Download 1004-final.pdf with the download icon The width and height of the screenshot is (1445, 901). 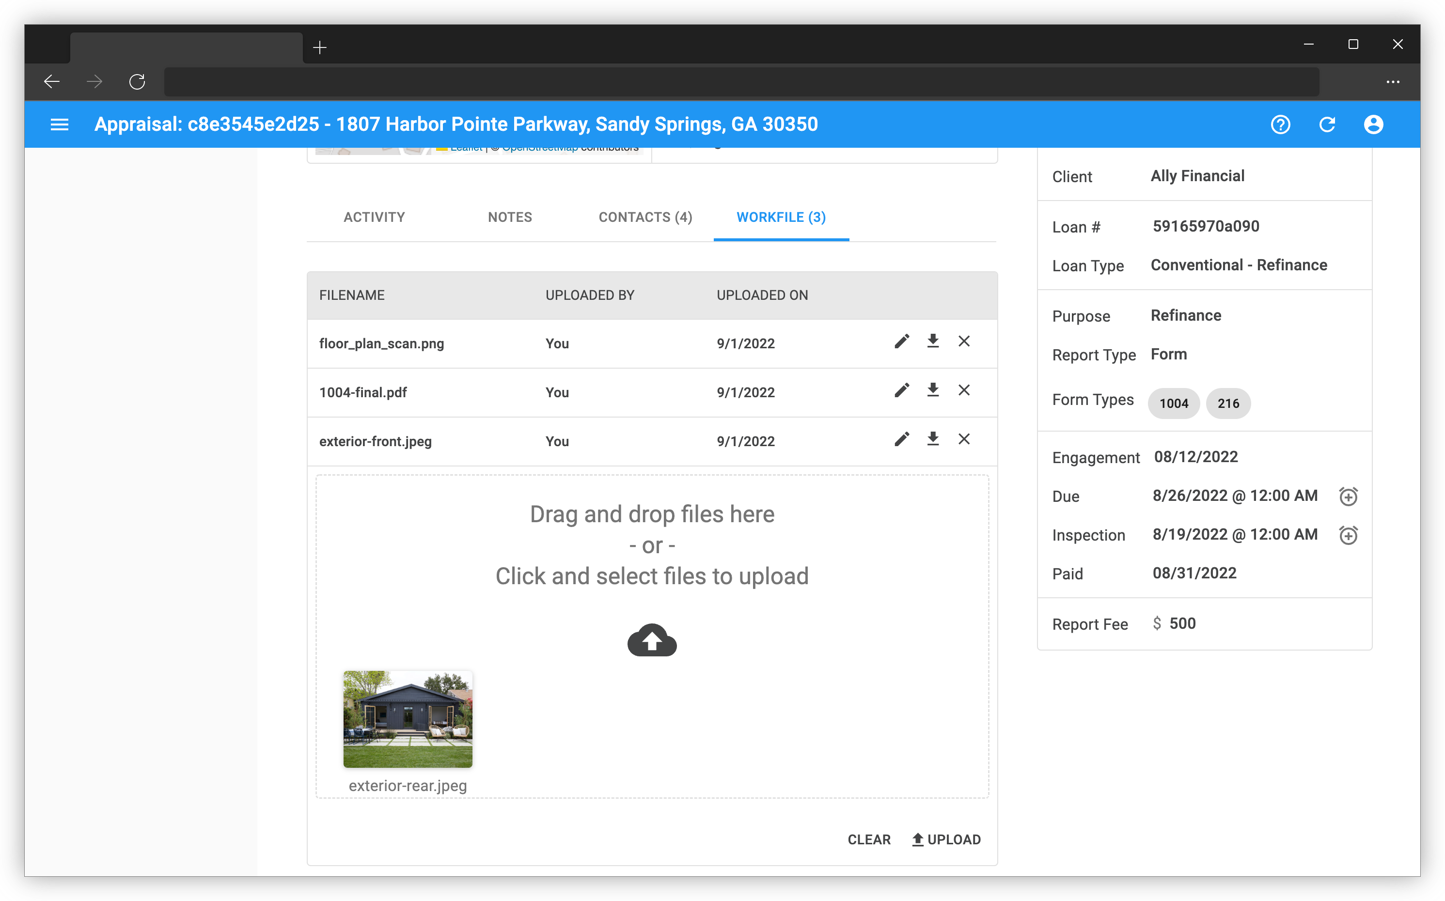(x=933, y=390)
